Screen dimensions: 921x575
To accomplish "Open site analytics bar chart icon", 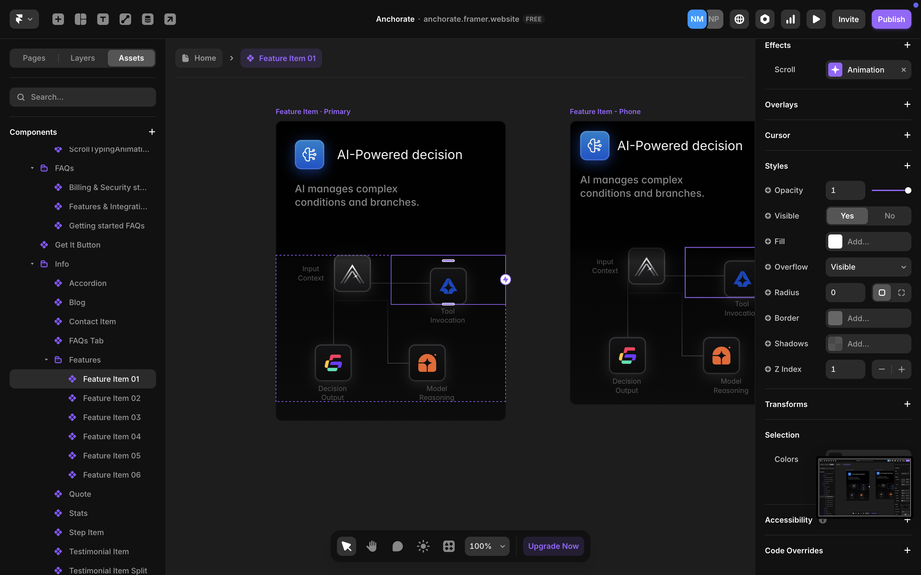I will (790, 19).
